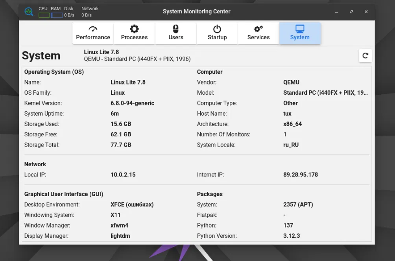
Task: Click the Windowing System value X11
Action: tap(115, 215)
